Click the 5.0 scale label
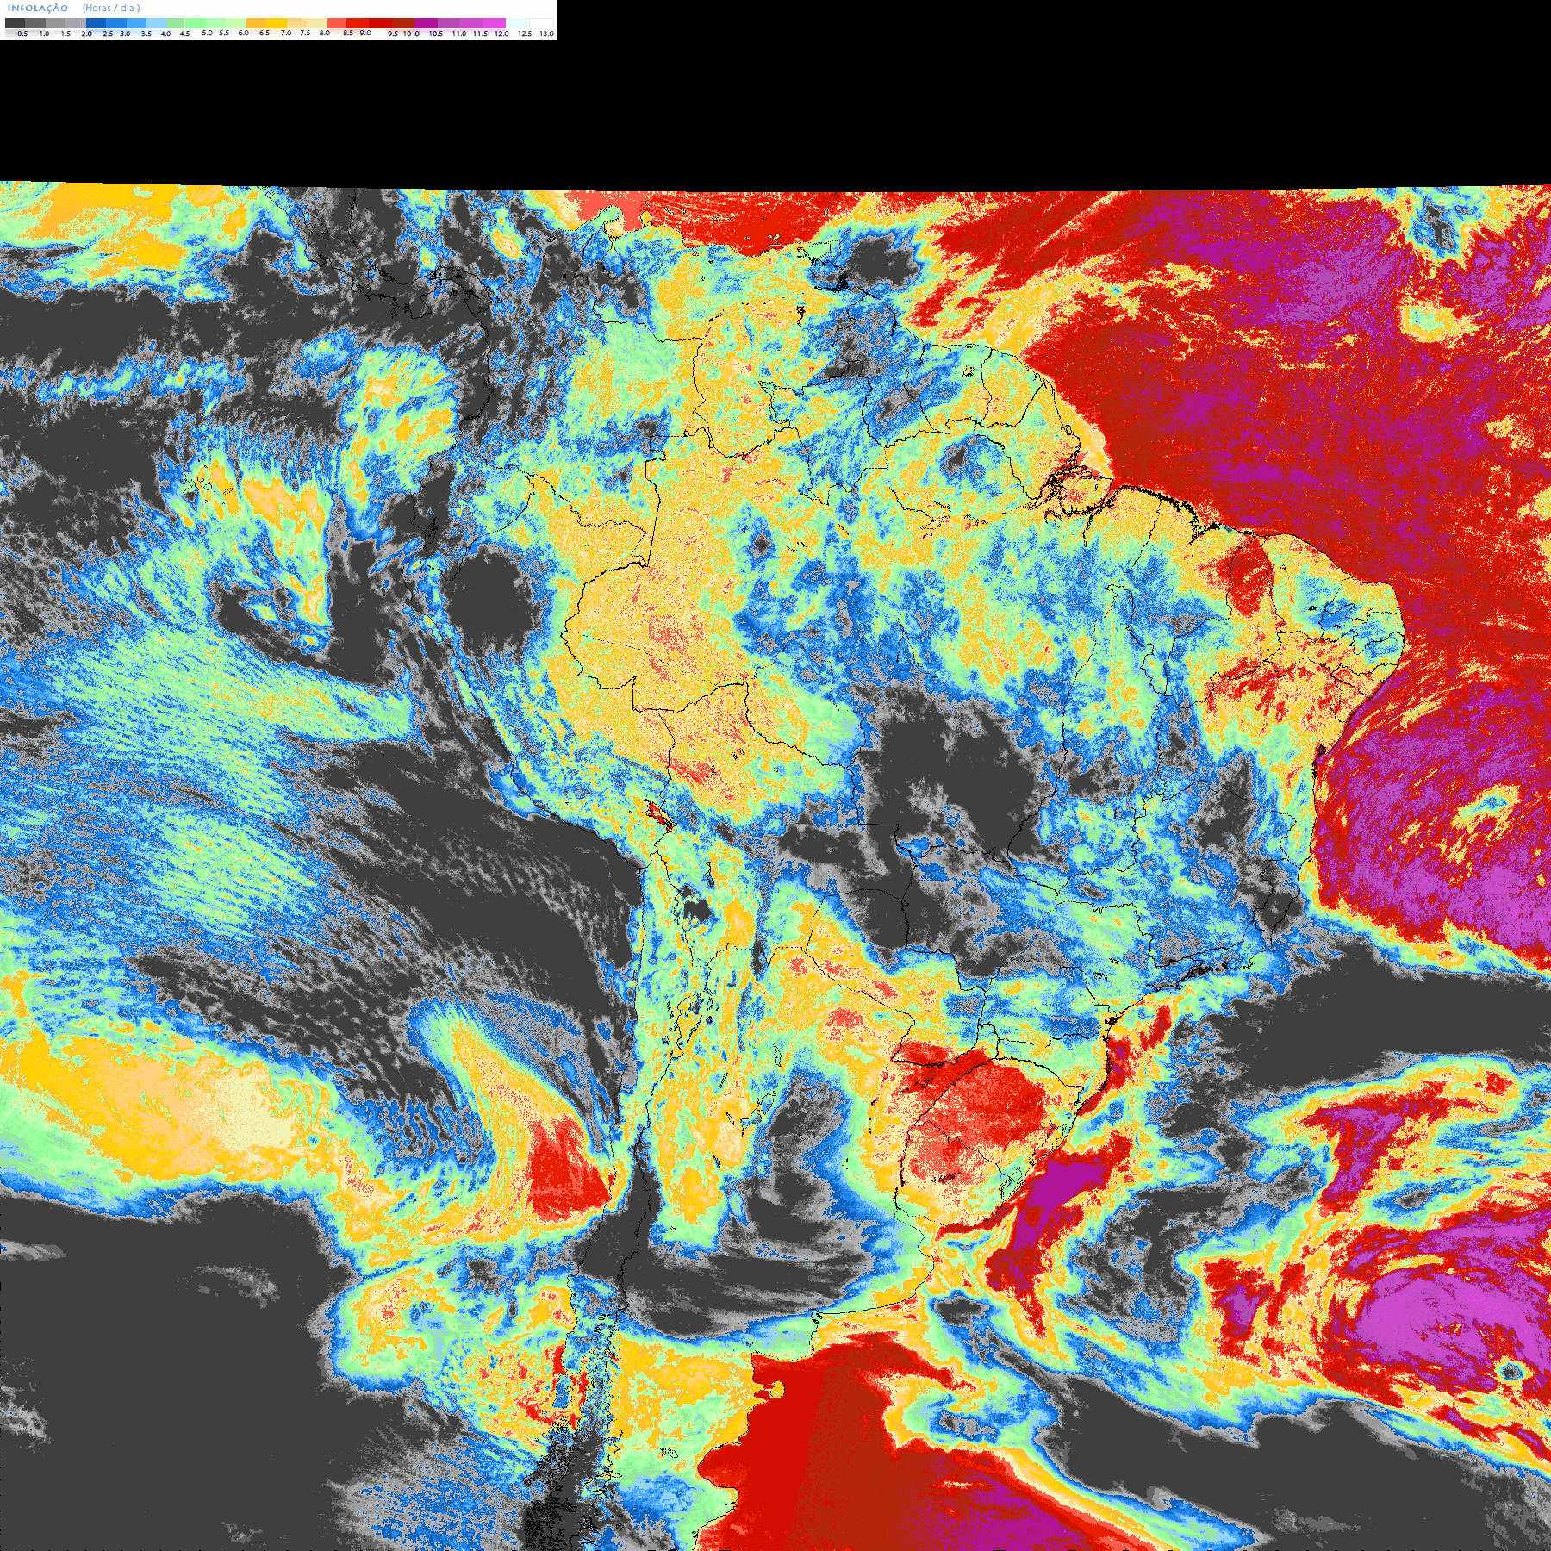The image size is (1551, 1551). [207, 33]
